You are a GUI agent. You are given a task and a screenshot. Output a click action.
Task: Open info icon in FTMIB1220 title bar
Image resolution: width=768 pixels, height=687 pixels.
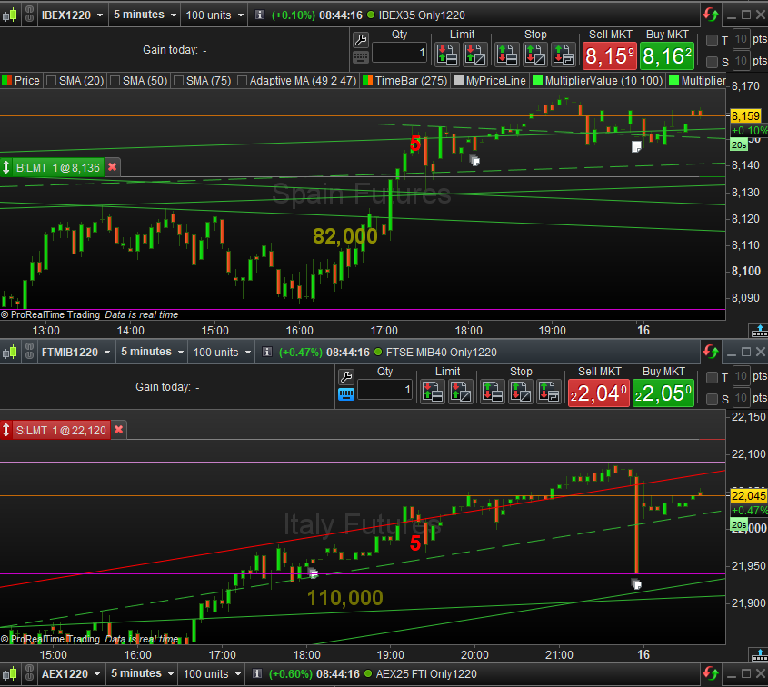267,352
